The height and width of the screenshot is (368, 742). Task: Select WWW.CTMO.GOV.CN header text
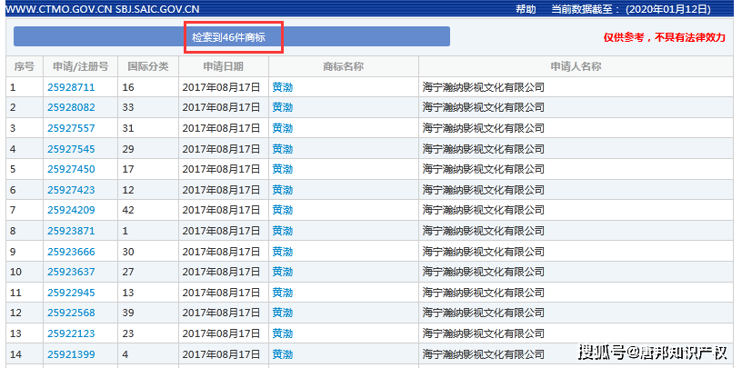pos(59,9)
